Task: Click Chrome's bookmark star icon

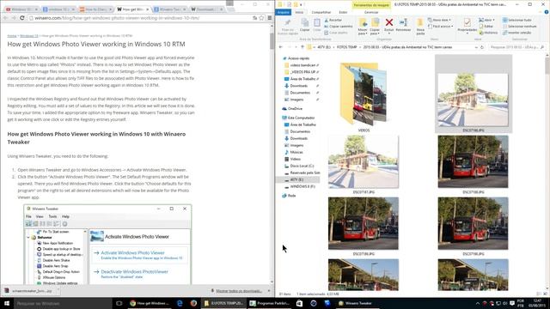Action: click(261, 18)
